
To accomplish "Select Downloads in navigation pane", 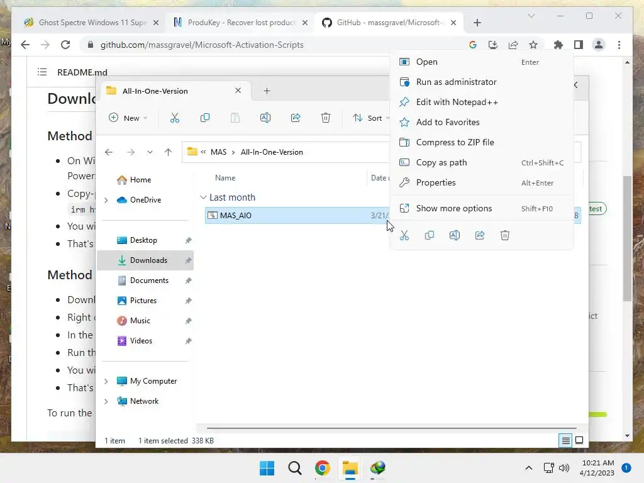I will 145,260.
